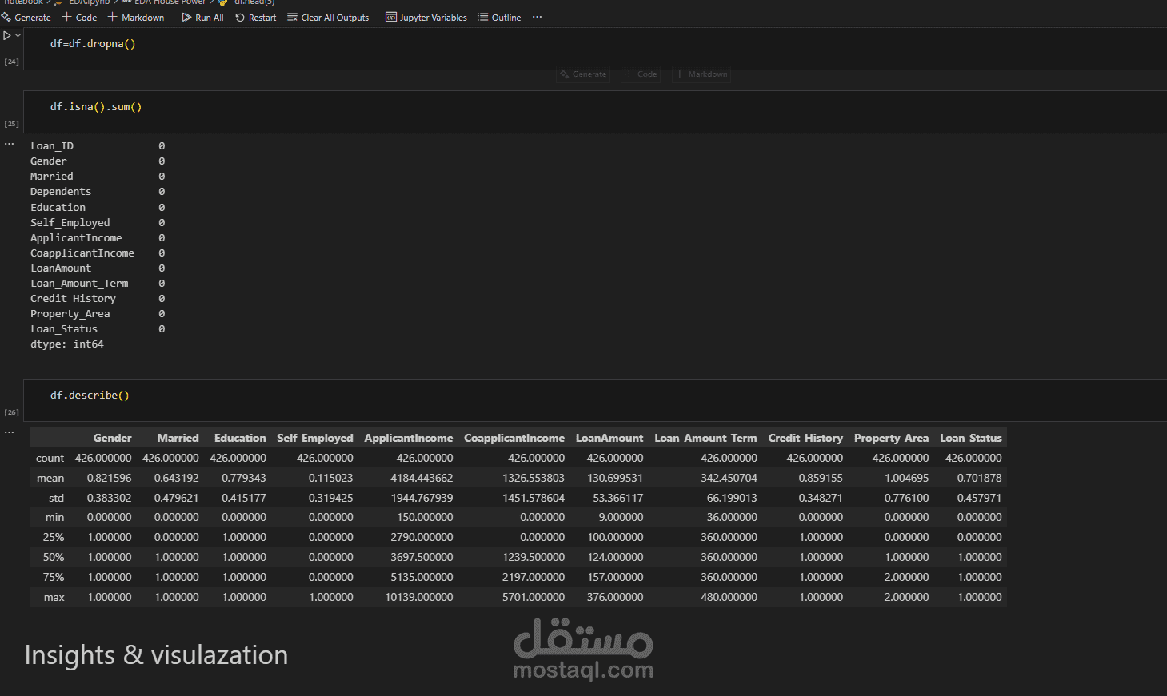The width and height of the screenshot is (1167, 696).
Task: Click the Loan_ID row in the isna output
Action: [98, 146]
